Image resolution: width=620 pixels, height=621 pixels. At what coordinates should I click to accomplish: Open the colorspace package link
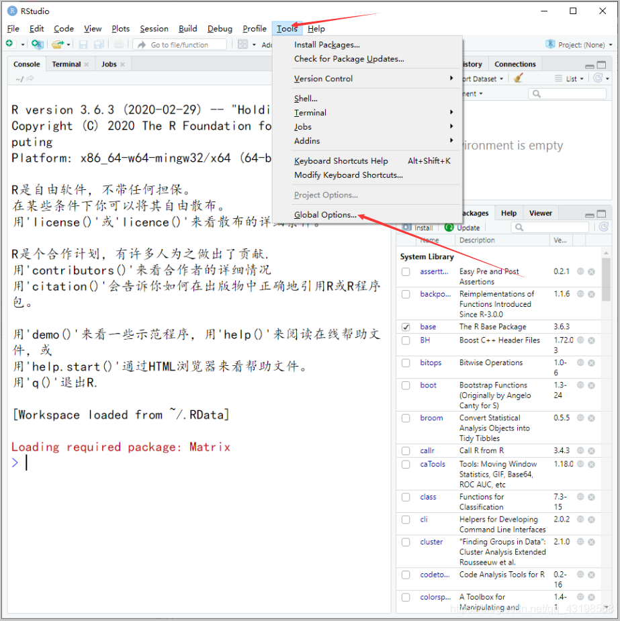435,597
